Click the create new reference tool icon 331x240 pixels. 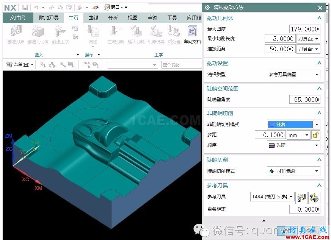pyautogui.click(x=301, y=198)
